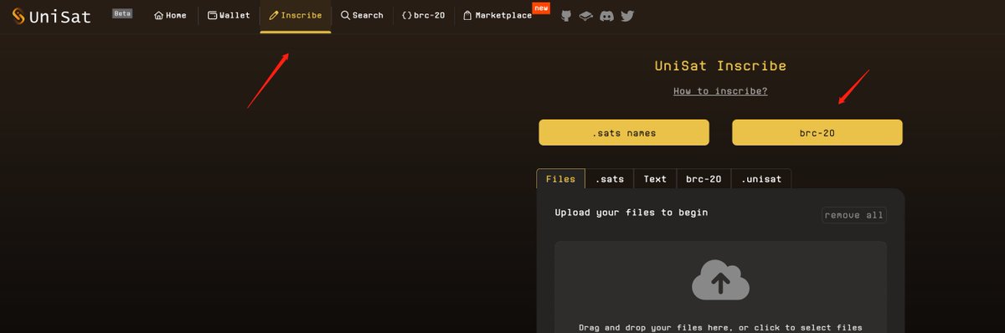
Task: Open the brc-20 nav item
Action: point(425,16)
